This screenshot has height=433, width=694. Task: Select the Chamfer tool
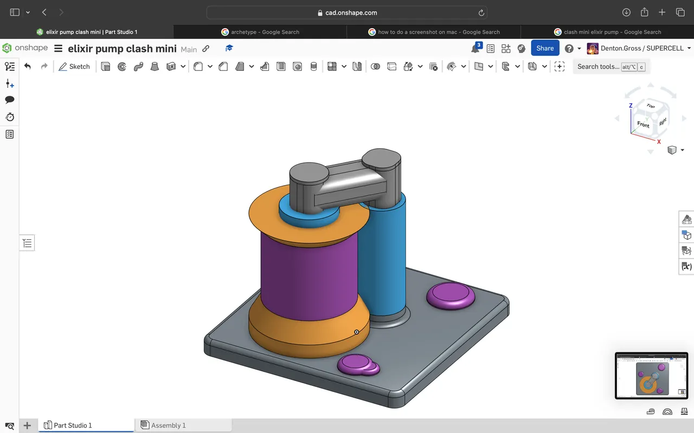click(223, 67)
